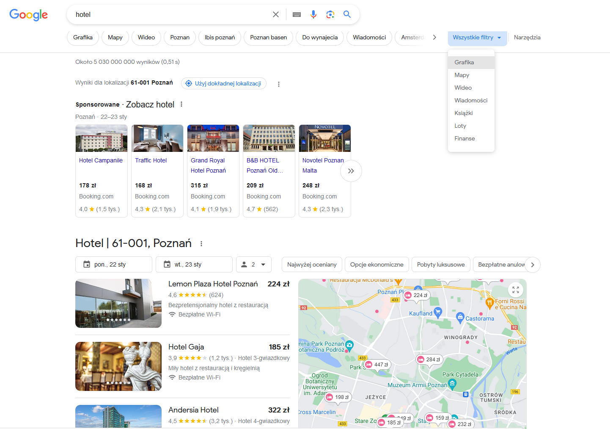The height and width of the screenshot is (429, 610).
Task: Enable the Pobyty luksusowe filter
Action: 441,264
